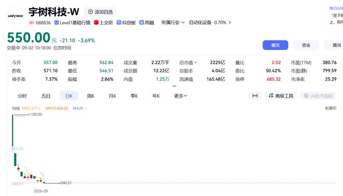Expand more quote data with down chevron
The image size is (343, 196).
coord(174,86)
